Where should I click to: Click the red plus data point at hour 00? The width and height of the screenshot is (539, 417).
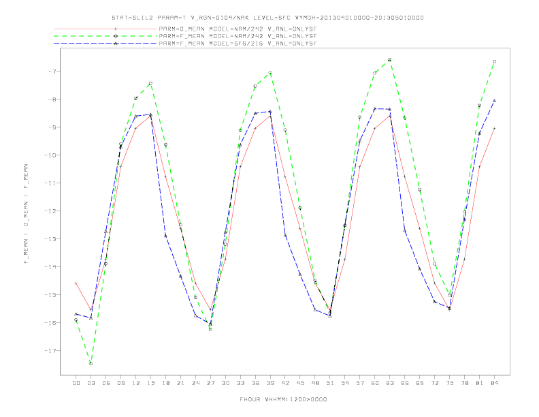(x=76, y=283)
